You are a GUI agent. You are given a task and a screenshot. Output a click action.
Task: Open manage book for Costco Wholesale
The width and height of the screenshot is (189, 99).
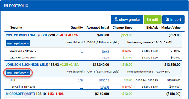[18, 43]
